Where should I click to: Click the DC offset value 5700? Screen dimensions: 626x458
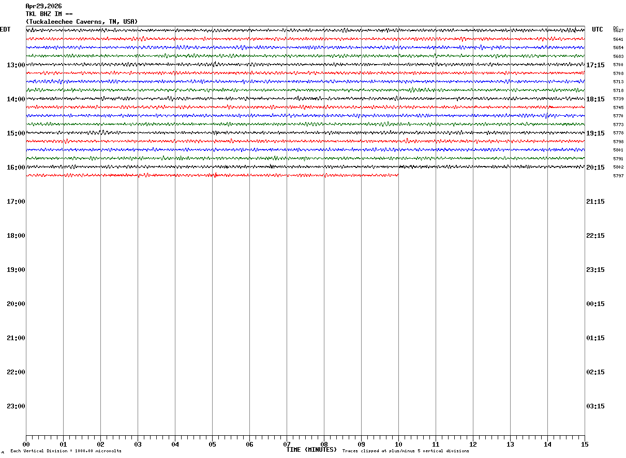click(618, 65)
